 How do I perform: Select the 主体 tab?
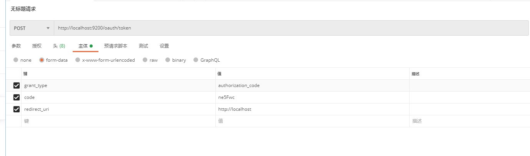click(x=85, y=46)
